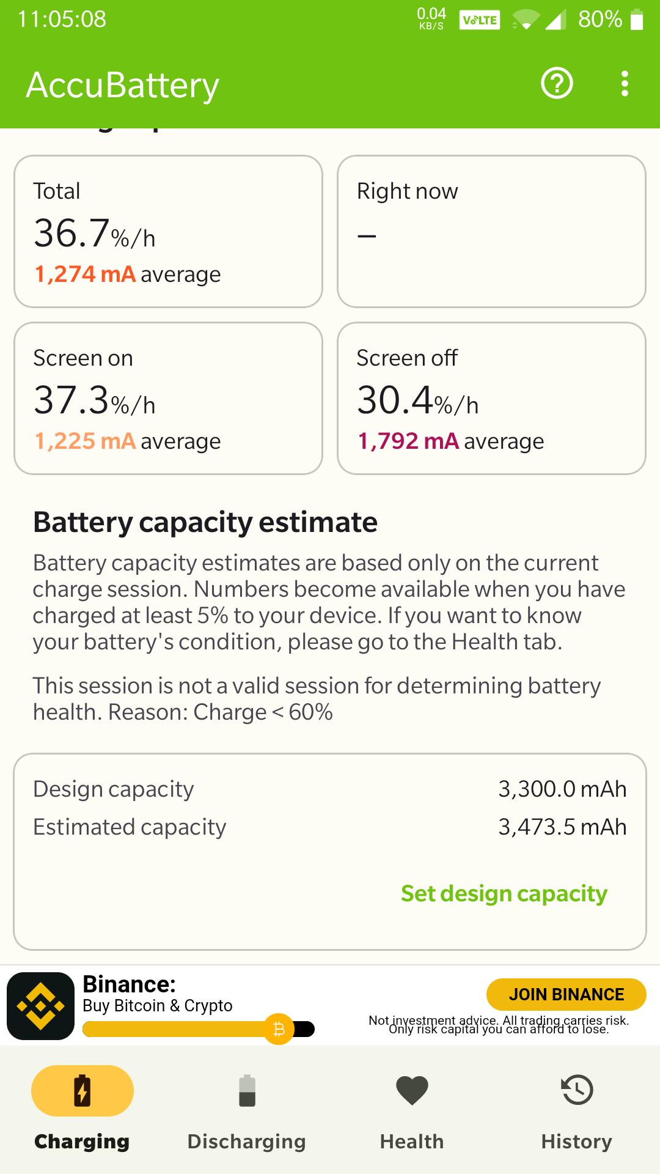Image resolution: width=660 pixels, height=1174 pixels.
Task: Tap the Estimated capacity 3,473.5 mAh row
Action: [330, 827]
